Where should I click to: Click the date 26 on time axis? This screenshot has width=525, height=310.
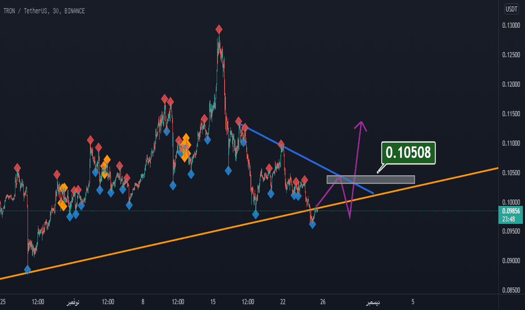point(323,302)
